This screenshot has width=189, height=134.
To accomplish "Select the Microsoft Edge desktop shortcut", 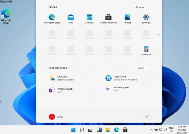I will pyautogui.click(x=6, y=16).
